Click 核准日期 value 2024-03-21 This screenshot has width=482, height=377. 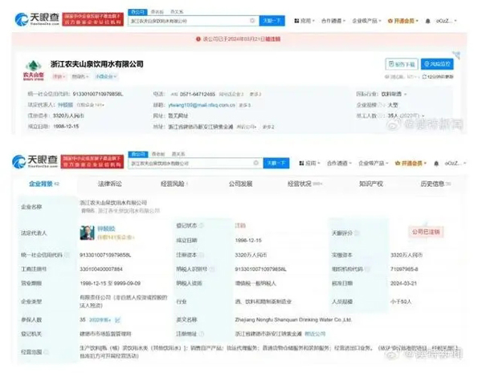pos(403,283)
